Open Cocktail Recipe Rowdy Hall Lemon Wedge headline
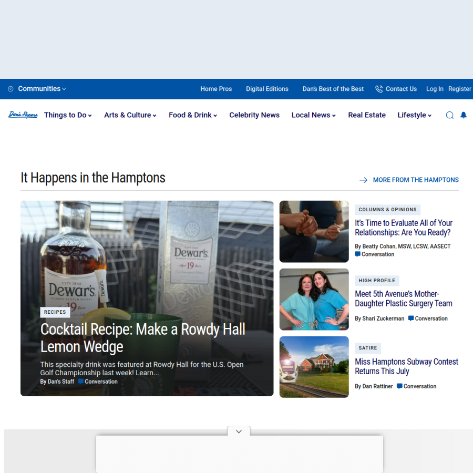 click(x=142, y=338)
